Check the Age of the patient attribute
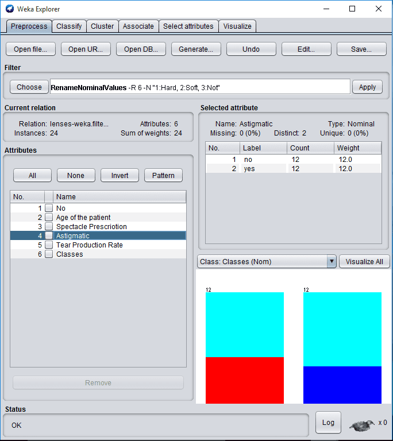Viewport: 393px width, 441px height. 49,218
